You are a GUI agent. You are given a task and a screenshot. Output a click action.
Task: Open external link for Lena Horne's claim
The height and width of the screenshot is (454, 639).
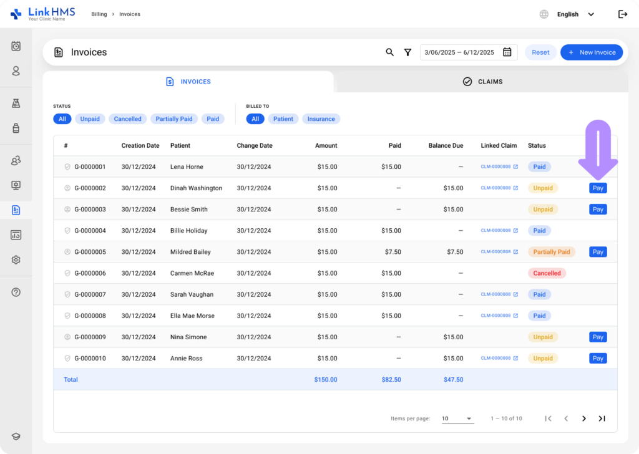tap(515, 167)
